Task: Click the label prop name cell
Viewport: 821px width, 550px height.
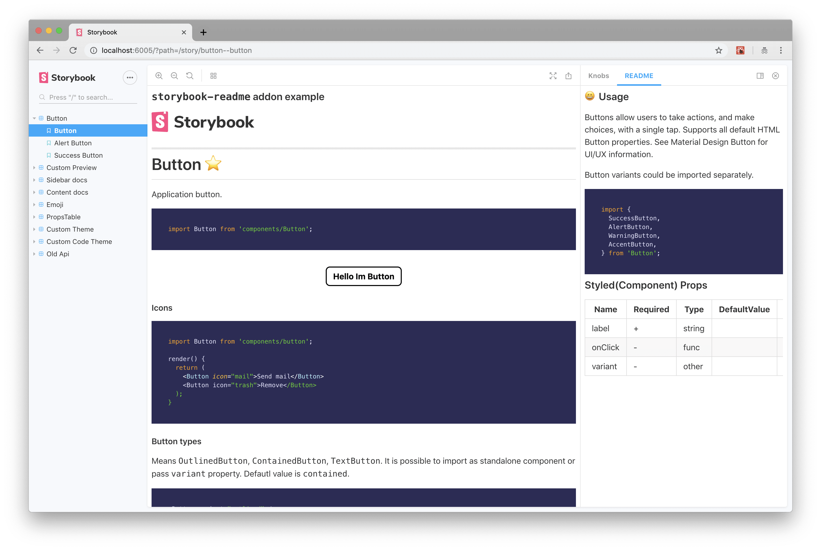Action: pyautogui.click(x=605, y=328)
